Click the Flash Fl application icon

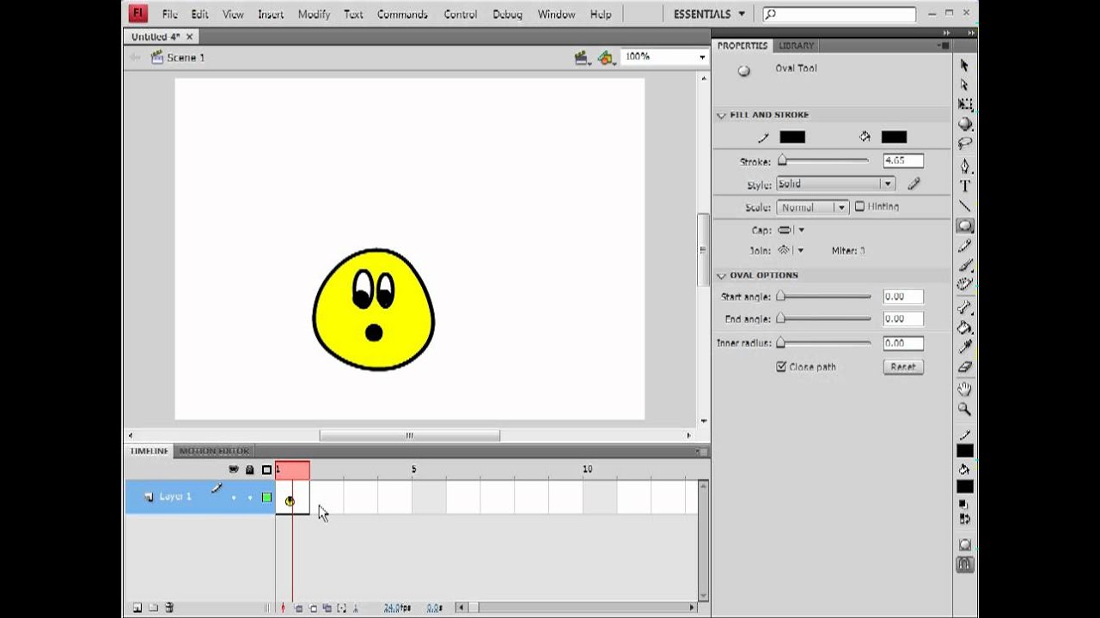coord(137,14)
